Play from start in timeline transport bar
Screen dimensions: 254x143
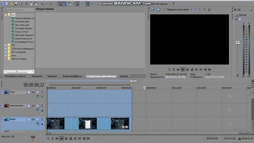point(57,139)
